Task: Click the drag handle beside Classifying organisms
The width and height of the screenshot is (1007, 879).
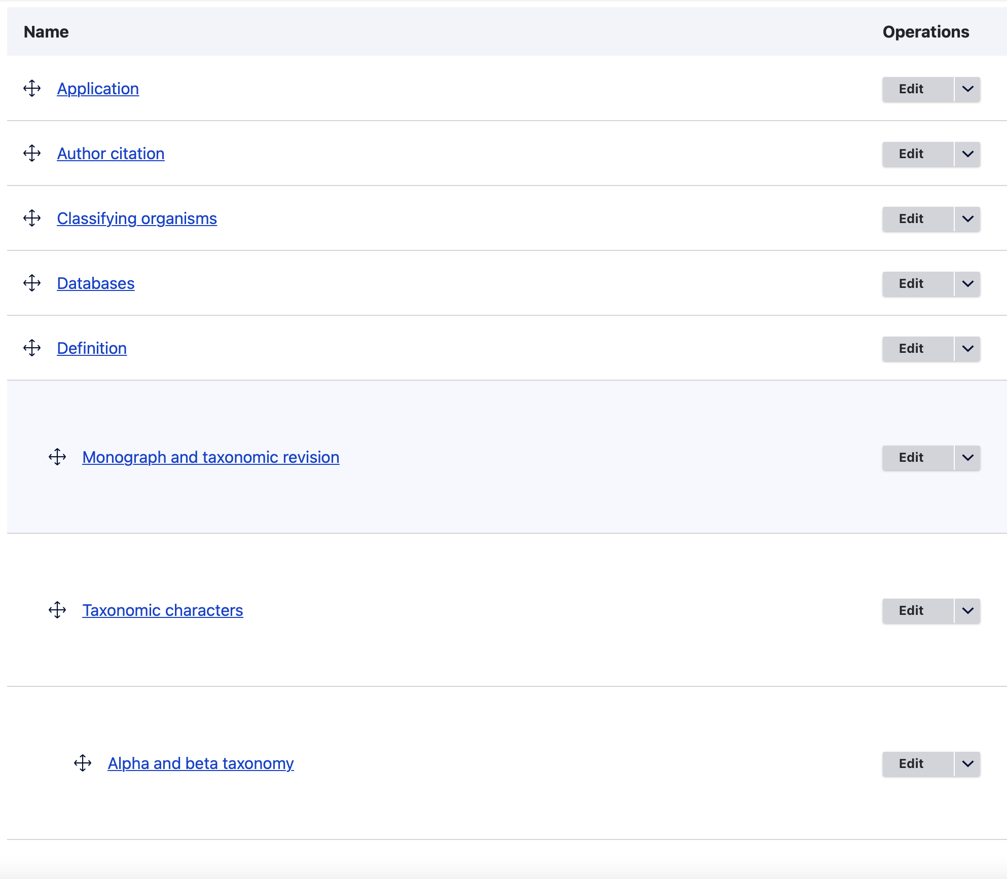Action: click(32, 218)
